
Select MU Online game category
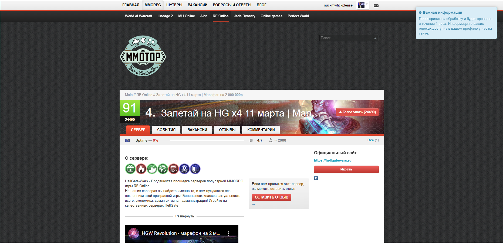(187, 16)
